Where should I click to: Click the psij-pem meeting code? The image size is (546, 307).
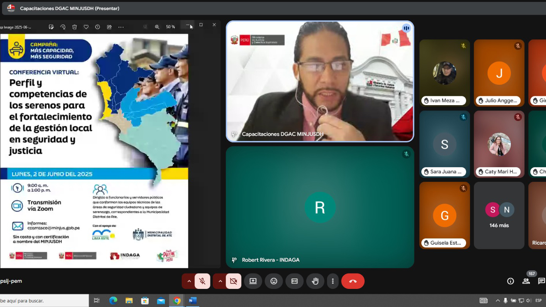coord(11,281)
